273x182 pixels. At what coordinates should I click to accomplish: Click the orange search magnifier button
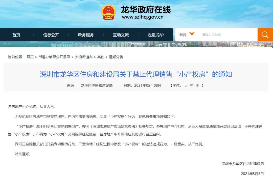pyautogui.click(x=265, y=35)
